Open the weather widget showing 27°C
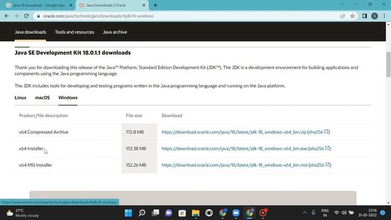The height and width of the screenshot is (220, 391). click(23, 213)
